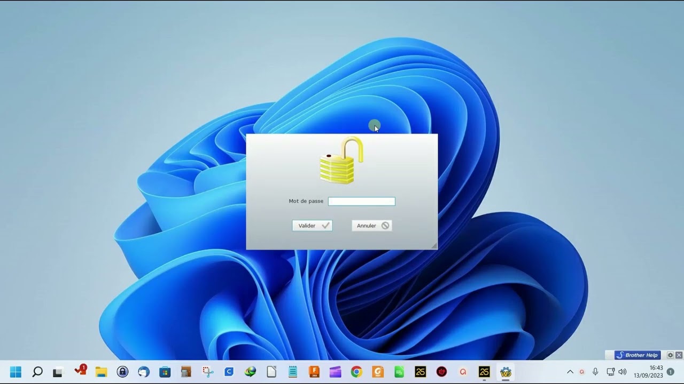Click the Valider button
This screenshot has height=384, width=684.
pos(312,226)
